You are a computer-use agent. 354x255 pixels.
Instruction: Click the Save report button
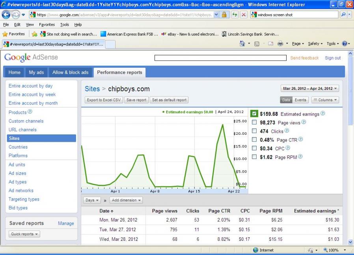point(136,100)
